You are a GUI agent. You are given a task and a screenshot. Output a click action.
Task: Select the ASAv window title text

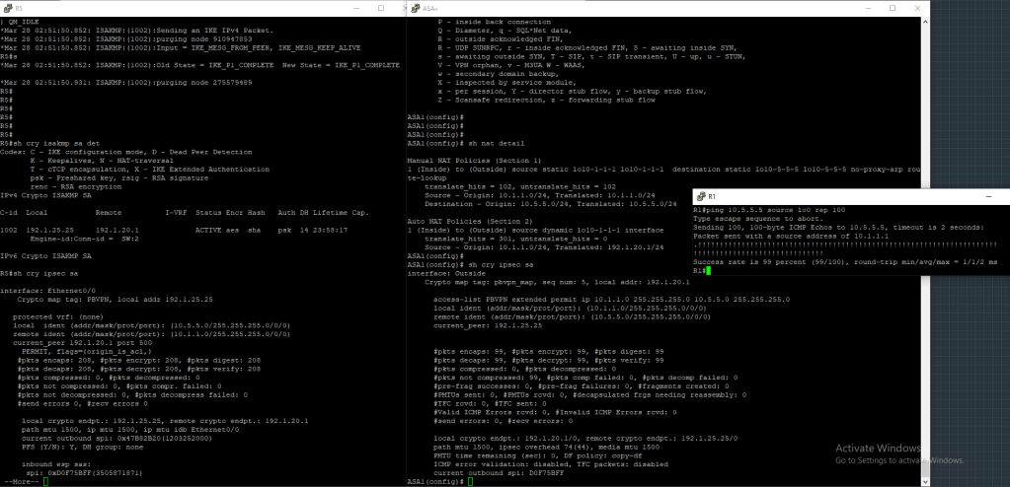pos(430,8)
